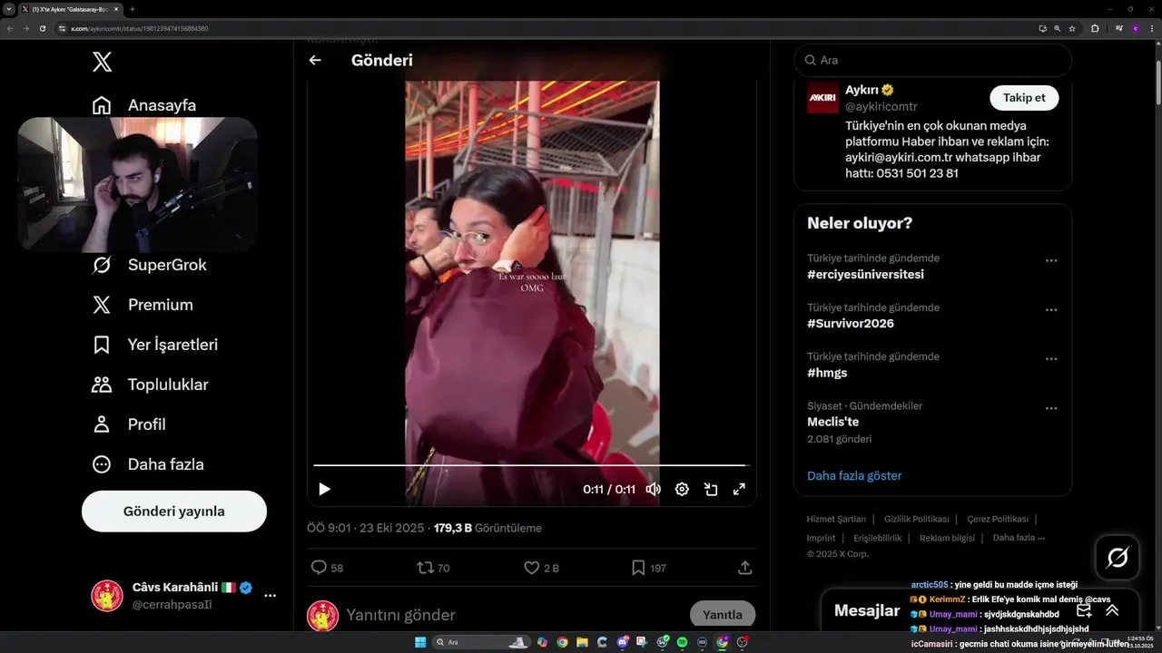The image size is (1162, 653).
Task: Open the Meclis'te trend
Action: coord(832,422)
